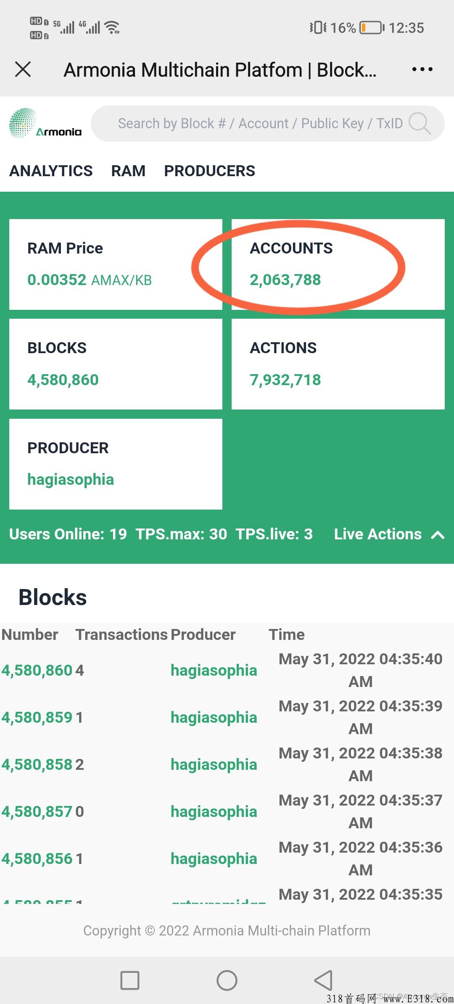Collapse Live Actions chevron arrow
Viewport: 454px width, 1004px height.
(x=438, y=535)
